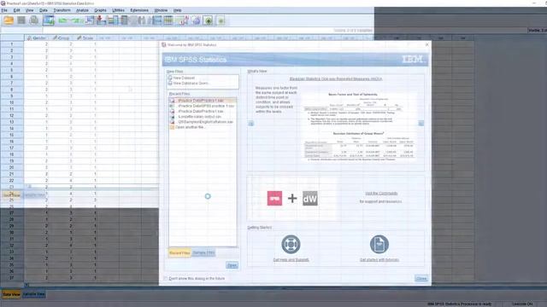Select recent file SPSS practice 1.csv
The width and height of the screenshot is (547, 307).
click(203, 106)
